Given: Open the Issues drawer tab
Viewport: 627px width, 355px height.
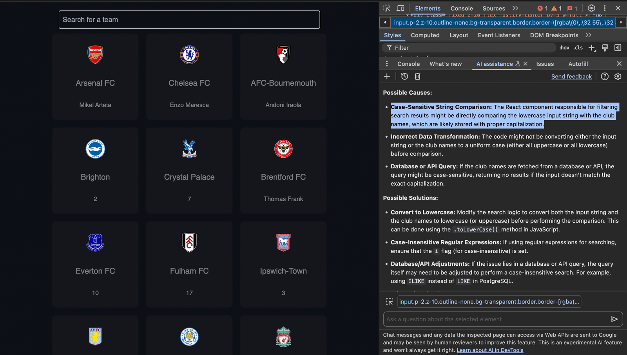Looking at the screenshot, I should click(545, 64).
